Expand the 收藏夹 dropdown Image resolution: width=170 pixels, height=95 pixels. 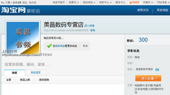[148, 2]
